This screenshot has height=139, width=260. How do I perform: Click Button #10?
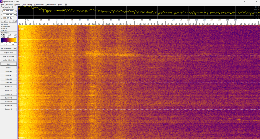point(8,87)
